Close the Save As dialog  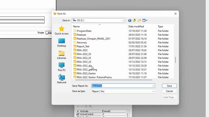click(x=175, y=14)
